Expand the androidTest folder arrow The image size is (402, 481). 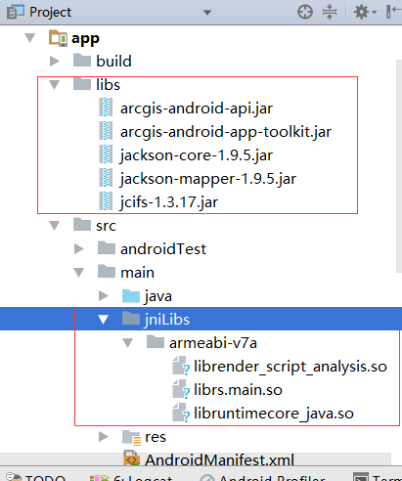pos(78,249)
